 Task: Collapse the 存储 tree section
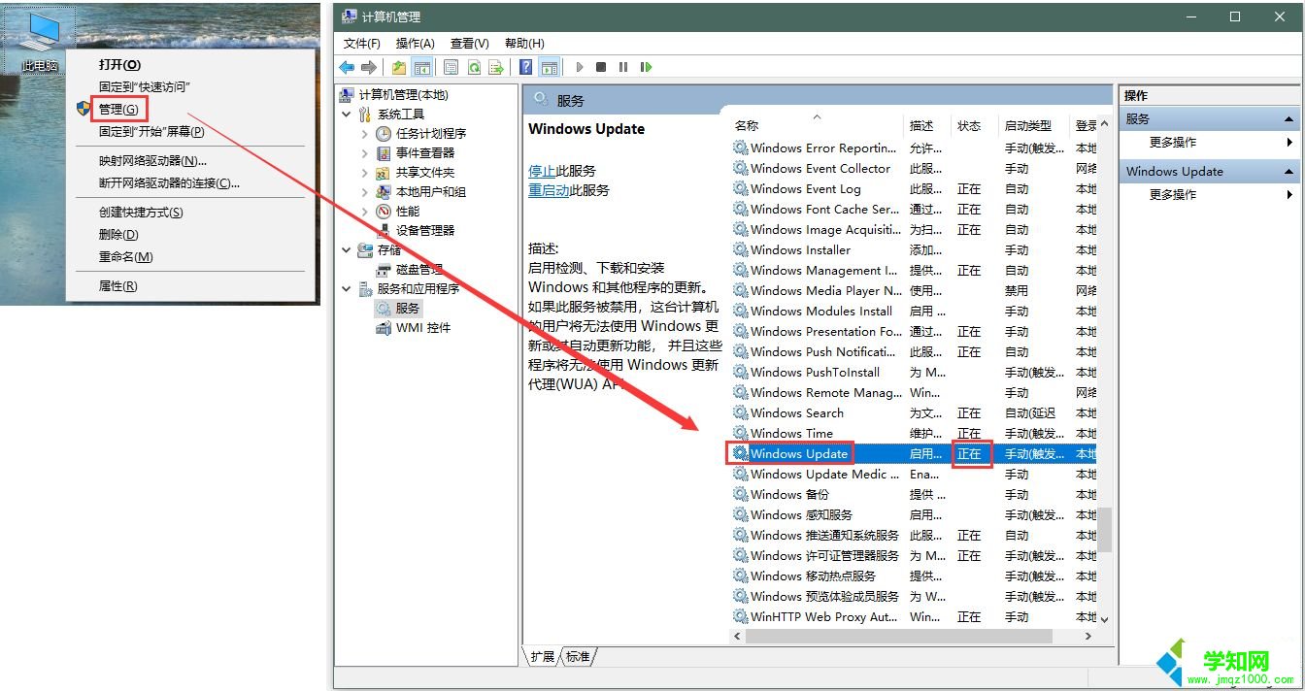point(347,249)
